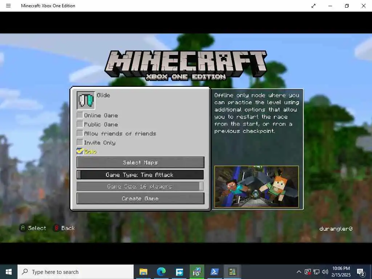The width and height of the screenshot is (372, 279).
Task: Toggle Allow friends of friends checkbox
Action: point(80,133)
